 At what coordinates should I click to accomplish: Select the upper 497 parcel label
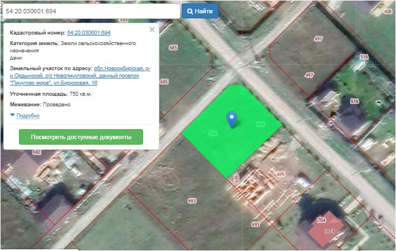pos(318,39)
